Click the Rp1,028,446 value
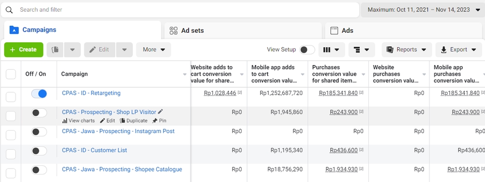 coord(220,93)
